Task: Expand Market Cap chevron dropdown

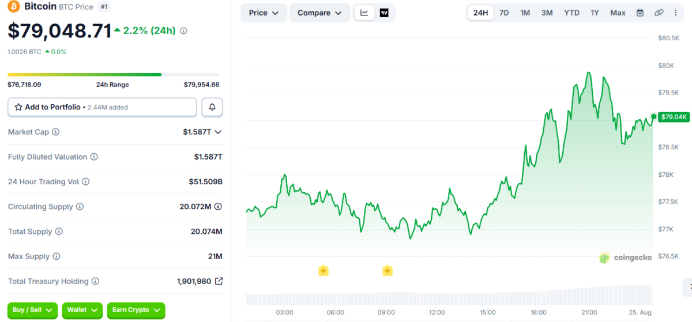Action: 218,132
